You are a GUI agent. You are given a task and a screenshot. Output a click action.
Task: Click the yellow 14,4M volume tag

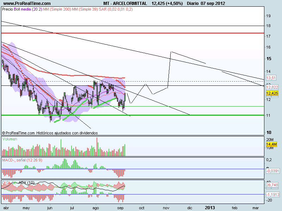(x=271, y=144)
